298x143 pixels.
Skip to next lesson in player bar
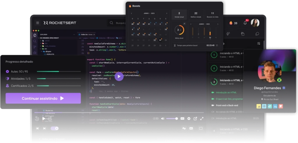pyautogui.click(x=45, y=128)
